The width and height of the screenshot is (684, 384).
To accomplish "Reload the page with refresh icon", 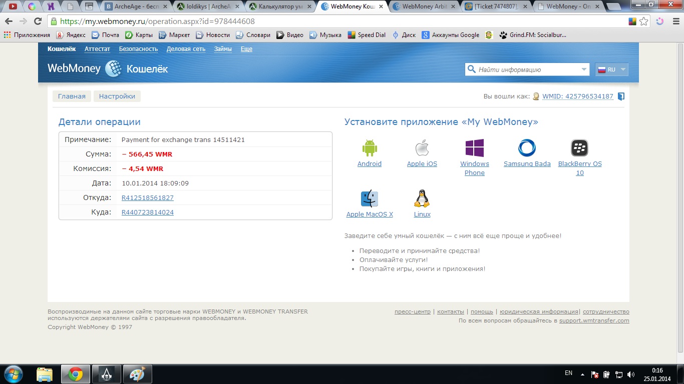I will point(38,21).
